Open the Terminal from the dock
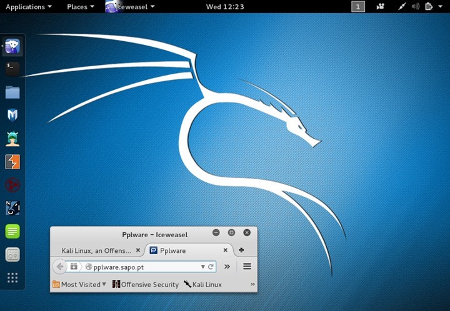Image resolution: width=450 pixels, height=311 pixels. coord(12,69)
